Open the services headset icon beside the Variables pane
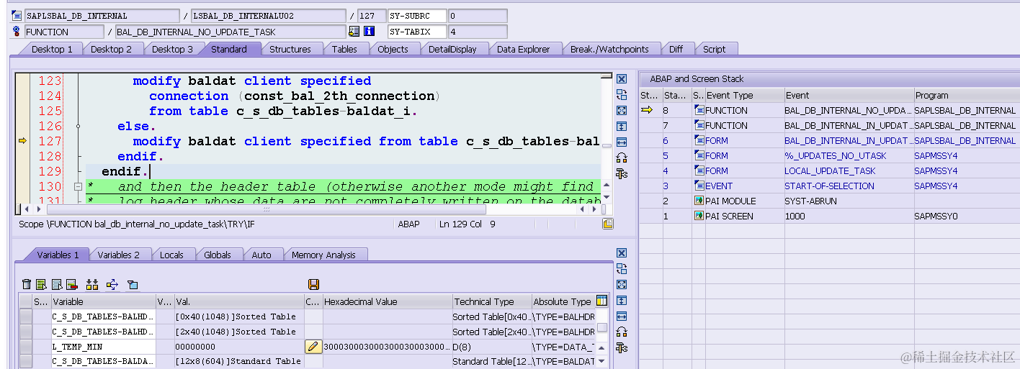 click(x=622, y=332)
